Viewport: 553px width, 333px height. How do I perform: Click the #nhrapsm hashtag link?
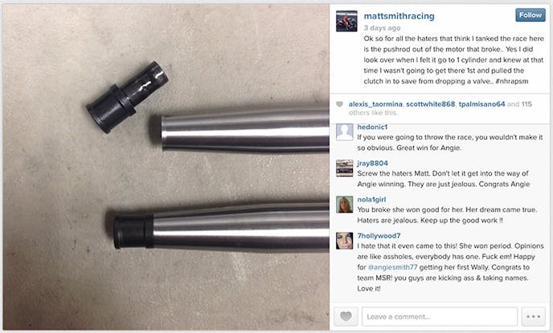512,81
